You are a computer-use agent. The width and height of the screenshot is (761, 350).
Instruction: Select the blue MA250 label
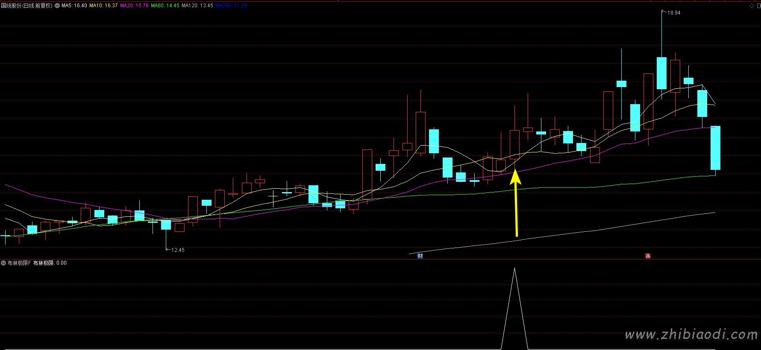point(231,6)
